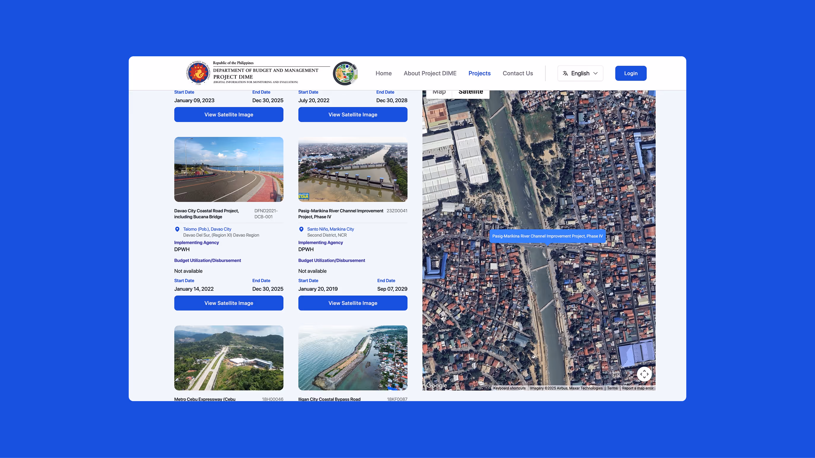Navigate to About Project DIME
Viewport: 815px width, 458px height.
tap(430, 73)
